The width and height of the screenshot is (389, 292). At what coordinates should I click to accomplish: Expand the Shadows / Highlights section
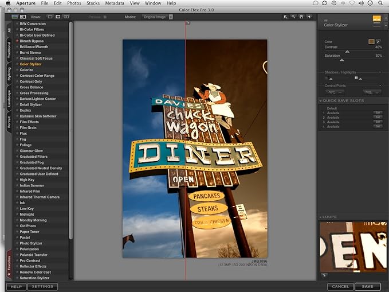(x=380, y=72)
